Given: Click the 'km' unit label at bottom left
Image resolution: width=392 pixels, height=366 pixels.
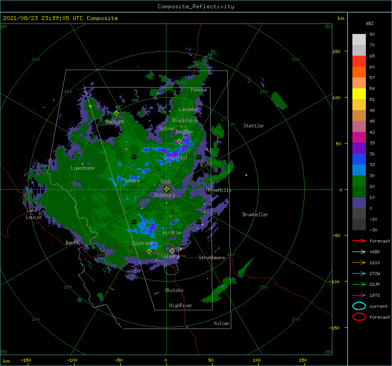Looking at the screenshot, I should pos(6,361).
